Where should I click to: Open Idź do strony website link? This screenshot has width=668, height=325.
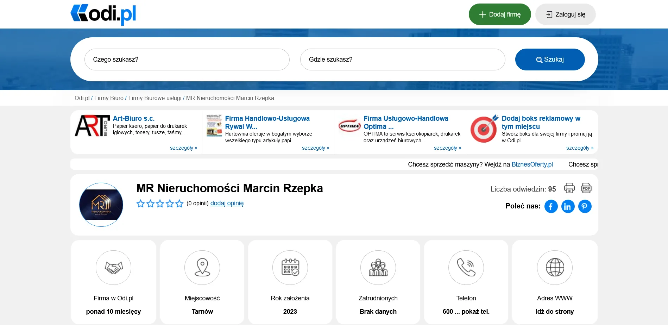(x=555, y=312)
